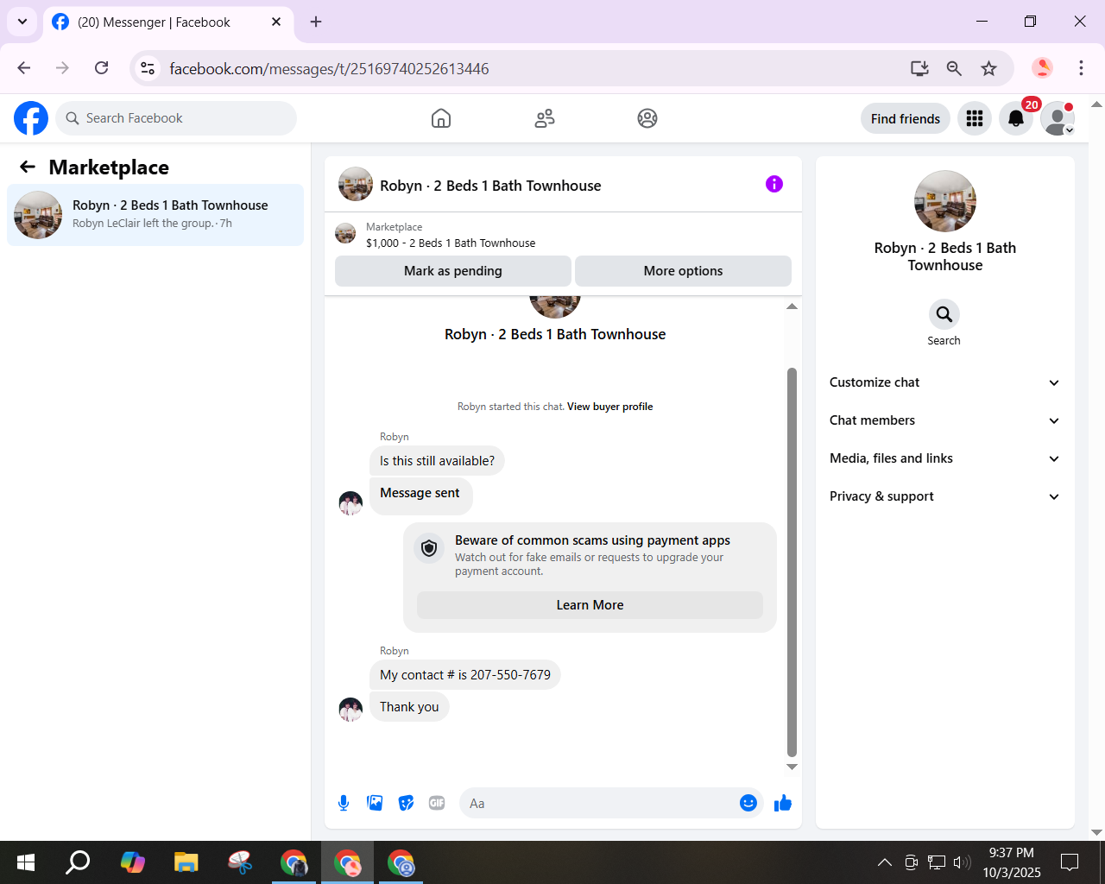The width and height of the screenshot is (1105, 884).
Task: Click the chat scrollbar down arrow
Action: [792, 767]
